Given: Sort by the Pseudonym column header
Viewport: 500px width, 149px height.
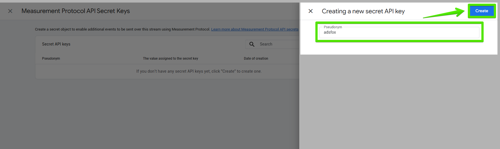Looking at the screenshot, I should (x=51, y=59).
